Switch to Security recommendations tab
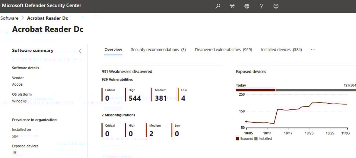 [158, 50]
